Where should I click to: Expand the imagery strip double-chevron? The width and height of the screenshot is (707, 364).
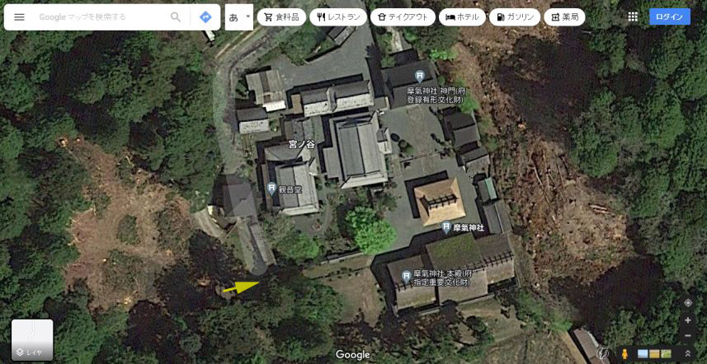(688, 353)
